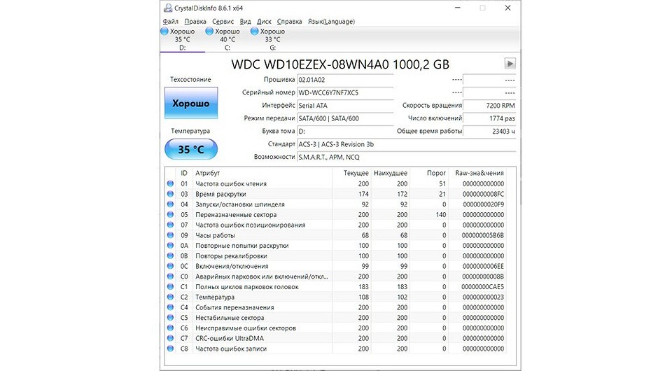Open the Диск menu
Screen dimensions: 672x371
click(x=264, y=22)
